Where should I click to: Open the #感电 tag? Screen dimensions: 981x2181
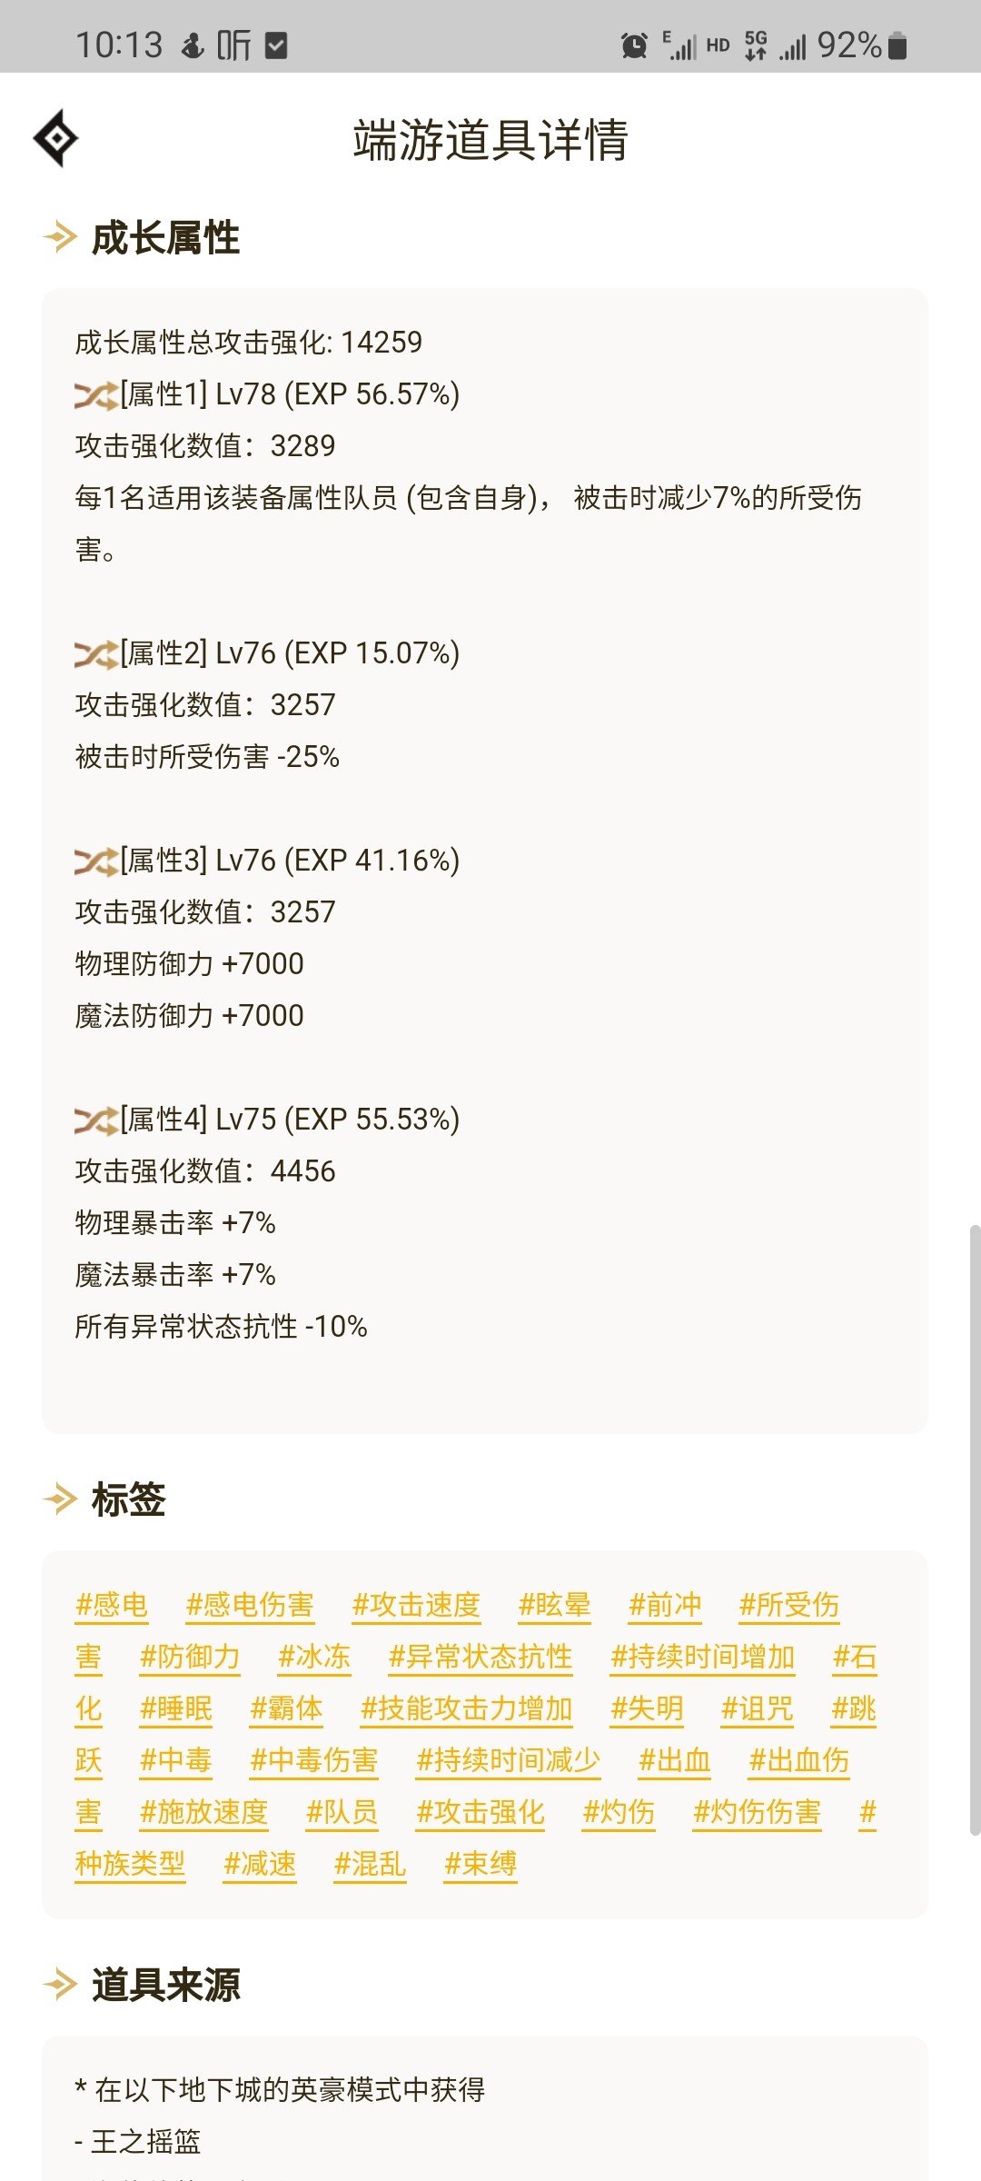(112, 1606)
